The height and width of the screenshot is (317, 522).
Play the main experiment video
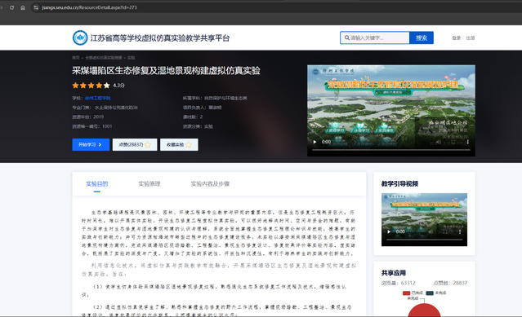[315, 142]
